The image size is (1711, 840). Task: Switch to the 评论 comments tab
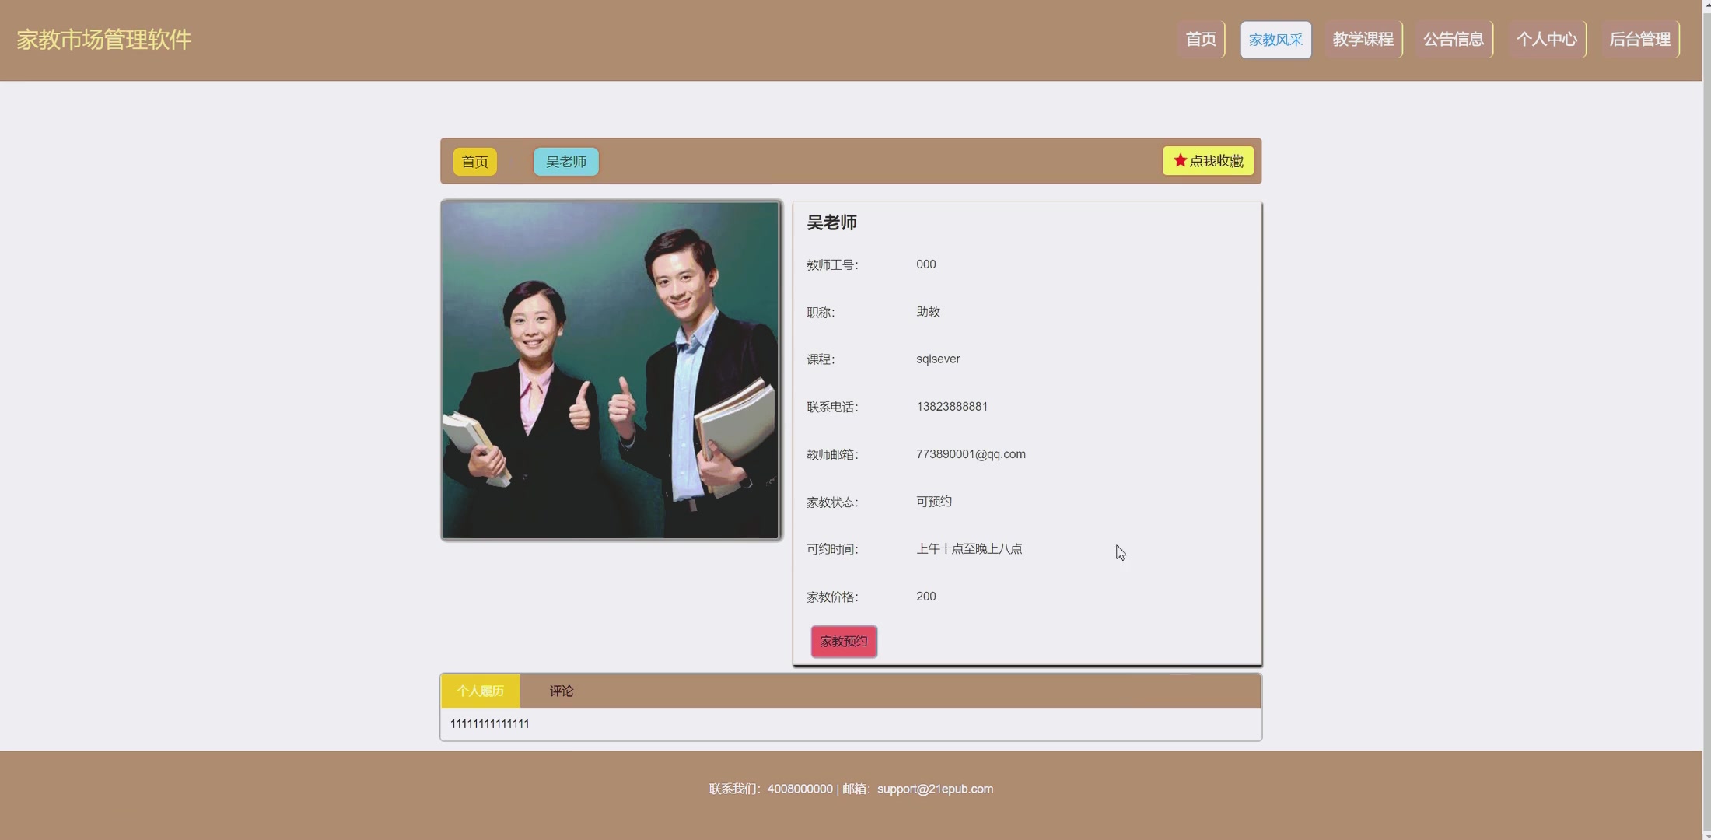coord(561,691)
